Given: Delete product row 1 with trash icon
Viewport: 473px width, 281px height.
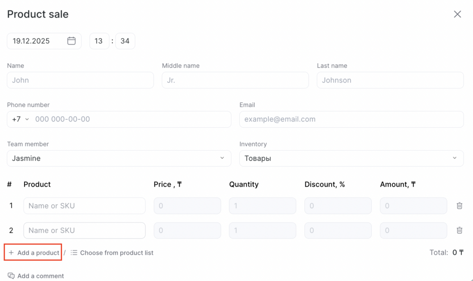Looking at the screenshot, I should [460, 206].
